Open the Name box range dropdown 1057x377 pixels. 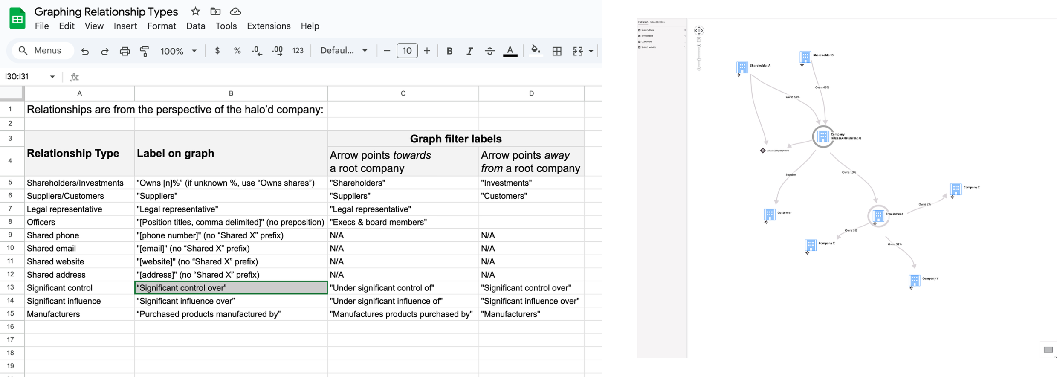pyautogui.click(x=52, y=77)
